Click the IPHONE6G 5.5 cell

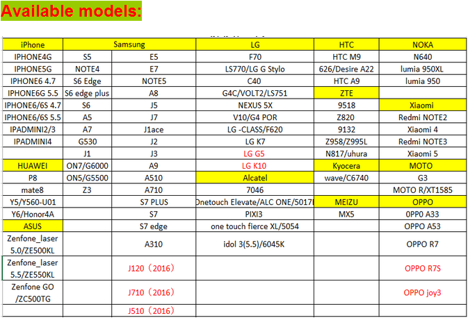(33, 93)
